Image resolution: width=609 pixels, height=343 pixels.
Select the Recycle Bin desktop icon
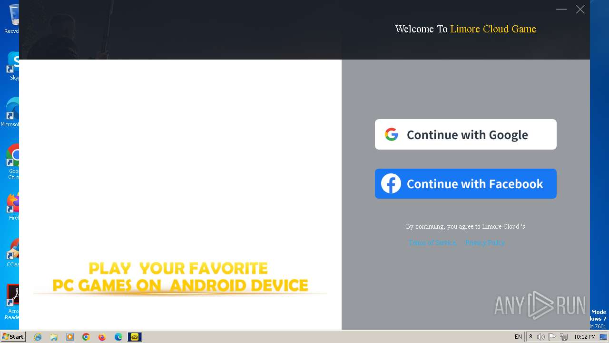tap(11, 18)
